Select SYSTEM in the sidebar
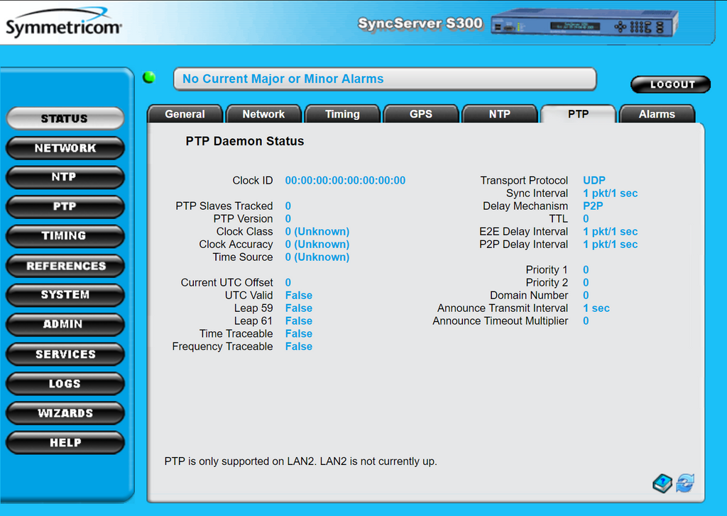The height and width of the screenshot is (516, 727). click(65, 295)
